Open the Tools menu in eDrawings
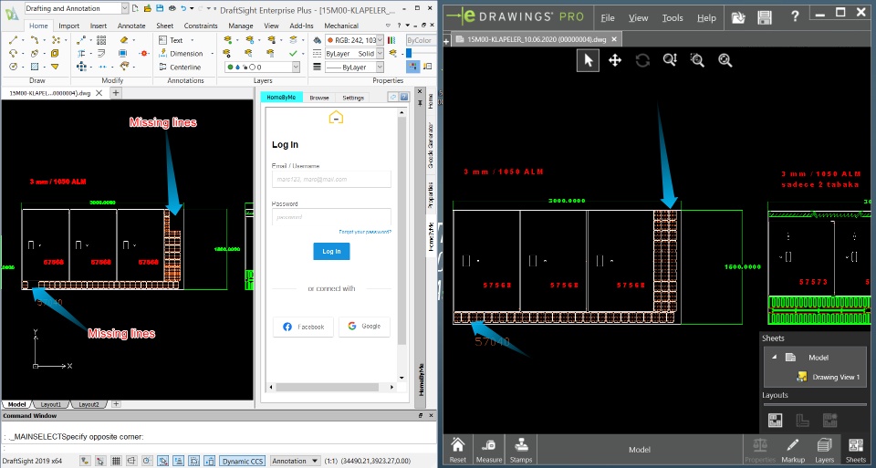Image resolution: width=876 pixels, height=468 pixels. [672, 18]
